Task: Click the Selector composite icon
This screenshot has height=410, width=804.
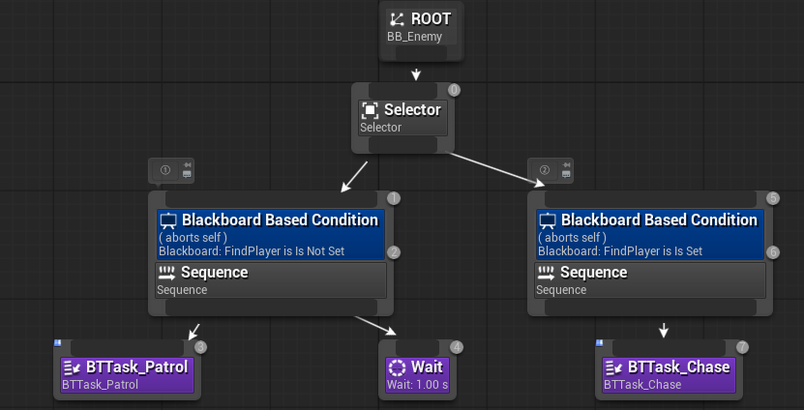Action: click(370, 110)
